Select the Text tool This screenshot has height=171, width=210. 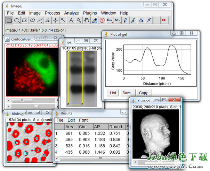[71, 20]
